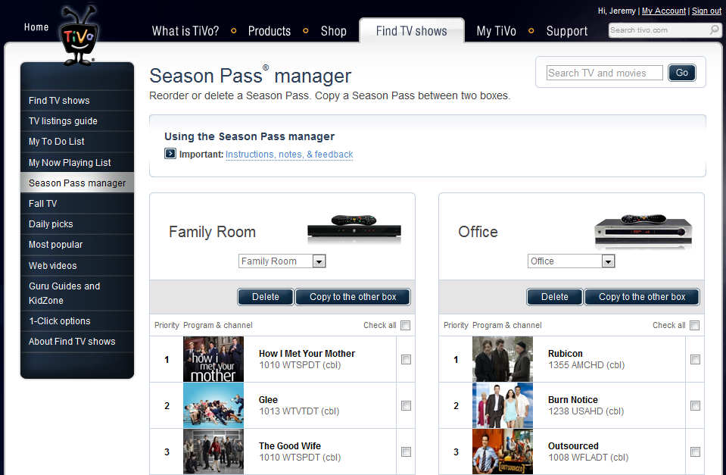Click Copy to the other box under Office
Viewport: 726px width, 475px height.
point(642,297)
